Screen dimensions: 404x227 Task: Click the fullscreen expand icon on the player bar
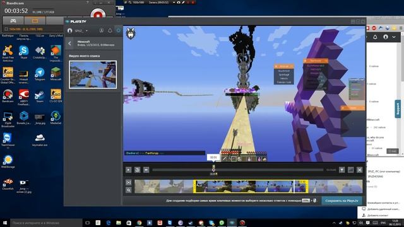click(x=360, y=170)
